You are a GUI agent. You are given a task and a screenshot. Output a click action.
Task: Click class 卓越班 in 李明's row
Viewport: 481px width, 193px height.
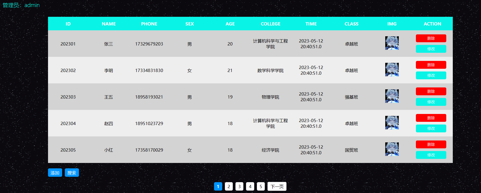pyautogui.click(x=352, y=70)
